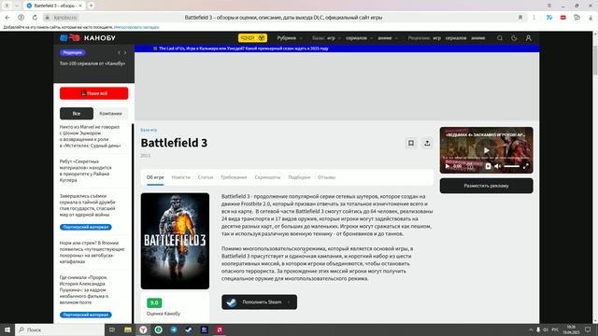Open Рецензии аниме link in header
The image size is (598, 336).
click(x=477, y=38)
